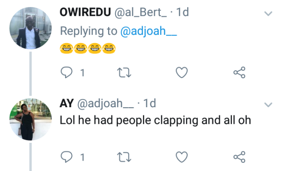Reply to OWIREDU's emoji tweet
The width and height of the screenshot is (282, 171).
[x=67, y=73]
